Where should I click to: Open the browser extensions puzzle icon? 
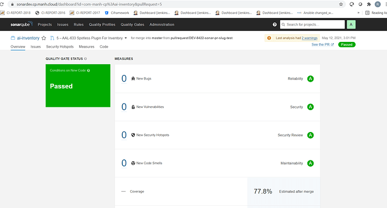coord(368,4)
